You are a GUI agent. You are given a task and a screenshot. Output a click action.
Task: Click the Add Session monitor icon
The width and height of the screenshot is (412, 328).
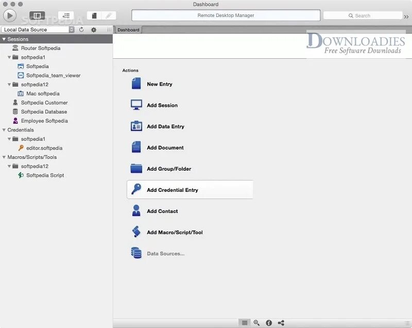pos(136,105)
